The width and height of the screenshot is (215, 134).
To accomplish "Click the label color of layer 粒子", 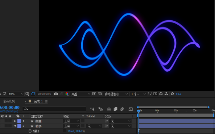I will pos(19,126).
